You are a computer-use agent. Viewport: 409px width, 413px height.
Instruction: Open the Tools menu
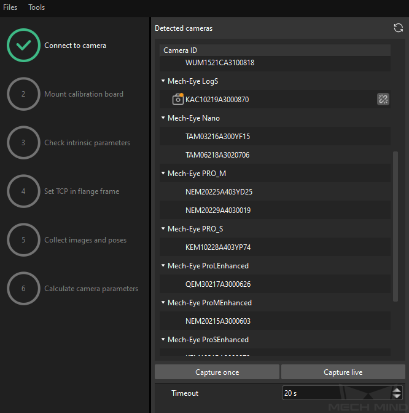tap(36, 7)
